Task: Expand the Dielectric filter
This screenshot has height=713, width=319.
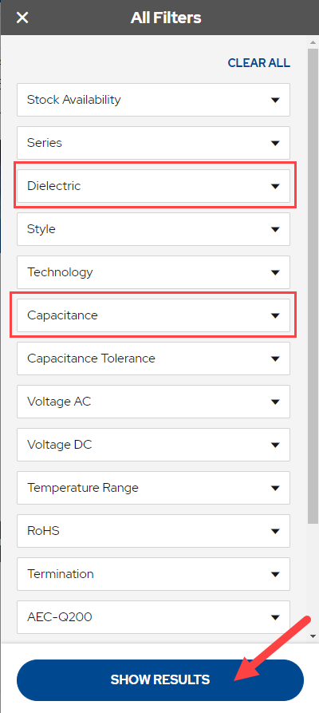Action: [154, 186]
